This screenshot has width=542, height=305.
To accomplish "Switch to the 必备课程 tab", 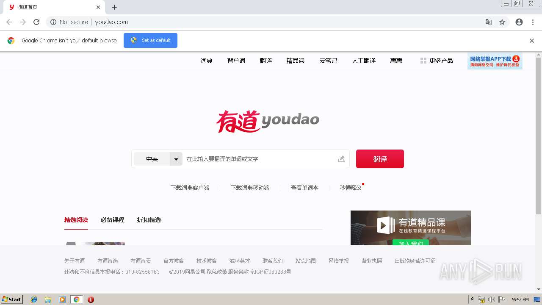I will [x=113, y=220].
